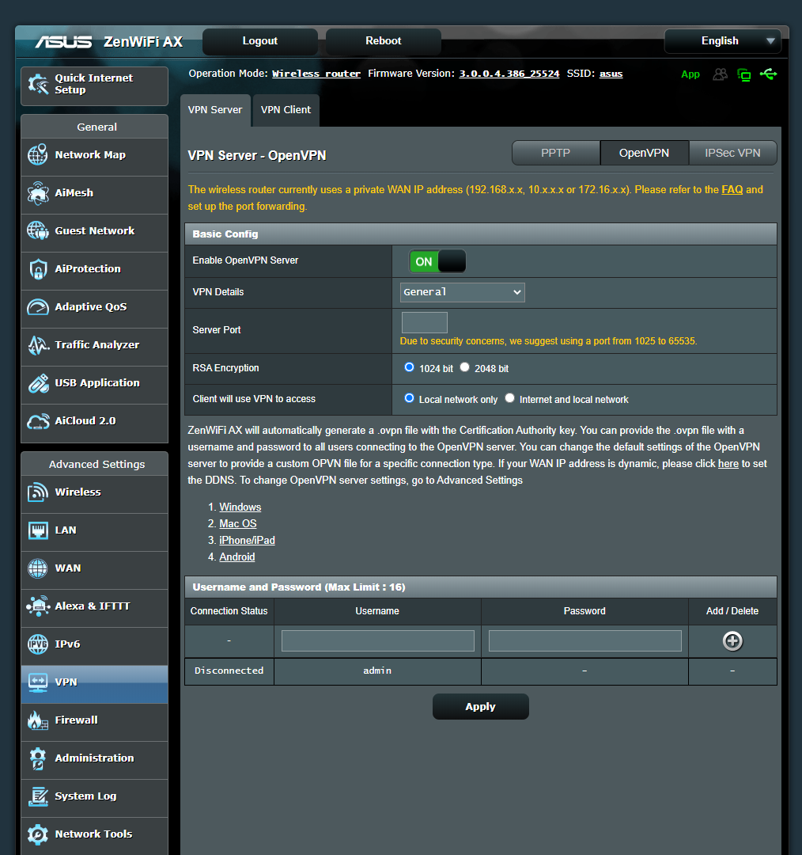Open the iPhone/iPad setup guide link

coord(247,541)
